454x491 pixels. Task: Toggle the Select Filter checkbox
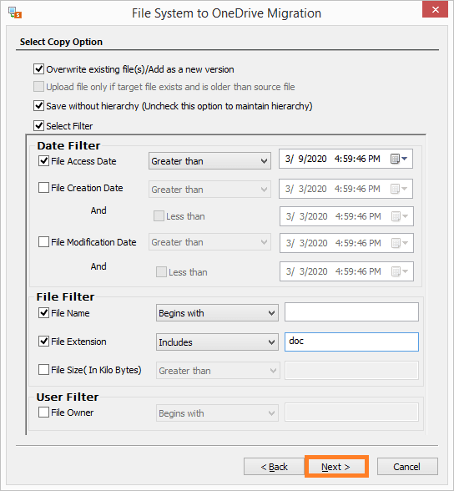point(38,126)
